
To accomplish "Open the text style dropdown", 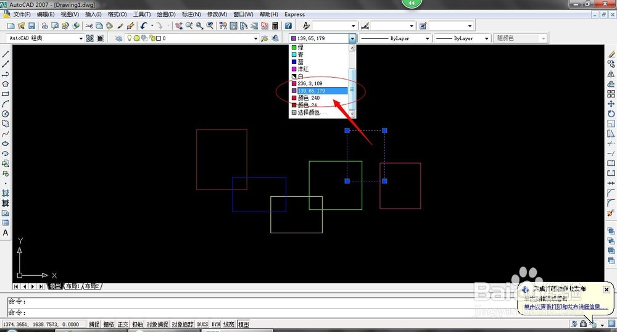I will point(354,25).
